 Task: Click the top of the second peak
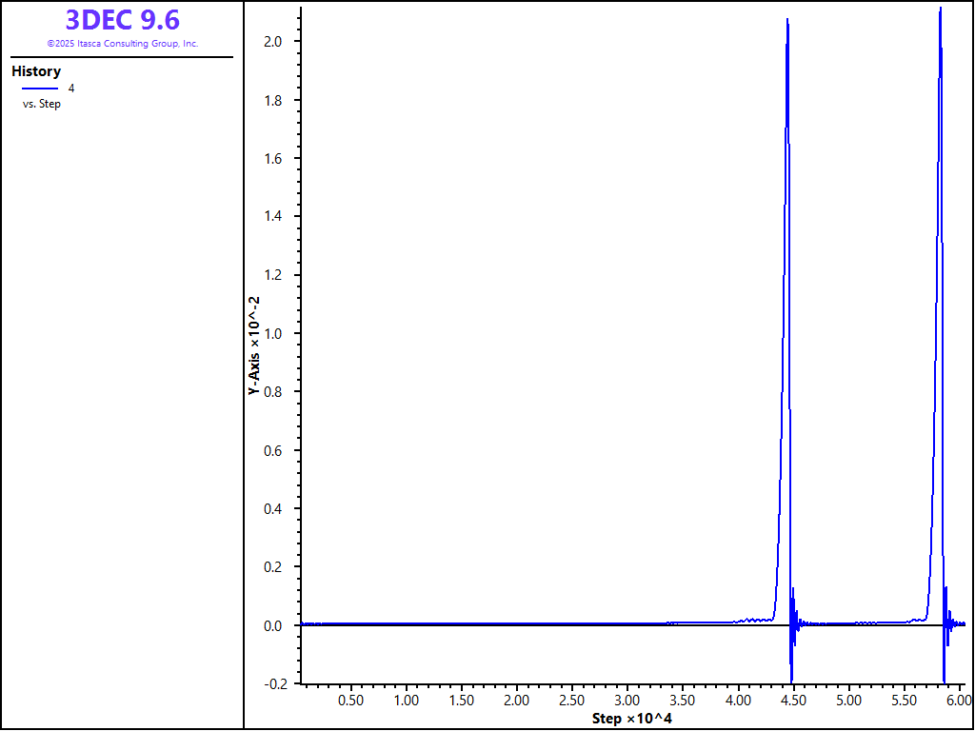click(940, 10)
